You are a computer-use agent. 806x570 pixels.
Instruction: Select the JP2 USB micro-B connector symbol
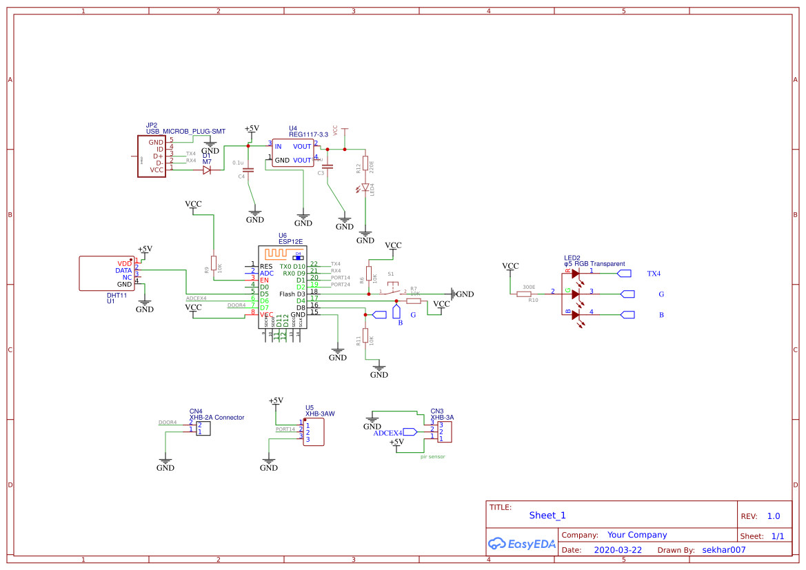tap(152, 156)
